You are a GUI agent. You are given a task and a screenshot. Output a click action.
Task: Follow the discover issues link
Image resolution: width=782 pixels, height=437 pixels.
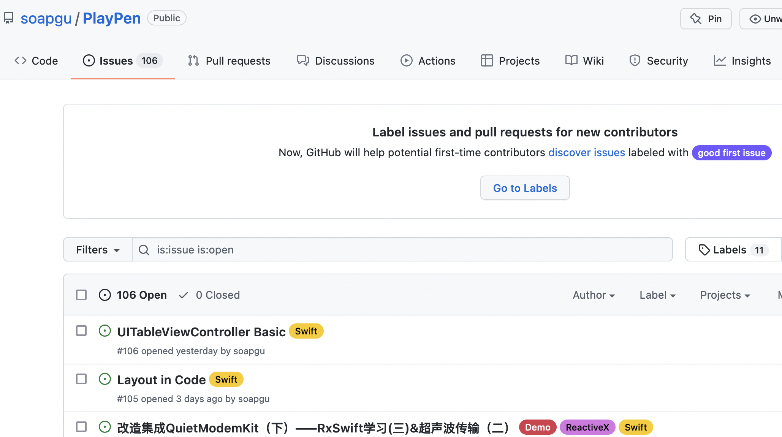tap(586, 152)
